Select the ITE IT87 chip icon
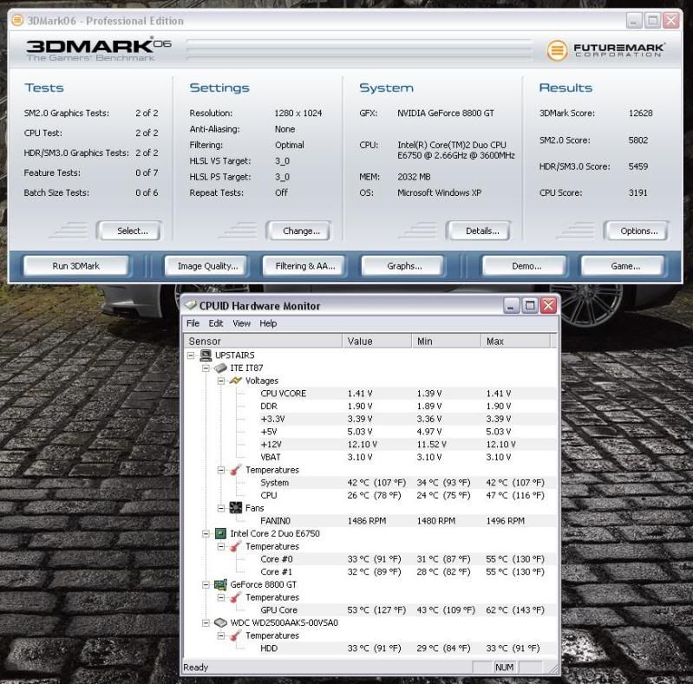Image resolution: width=693 pixels, height=684 pixels. [220, 368]
